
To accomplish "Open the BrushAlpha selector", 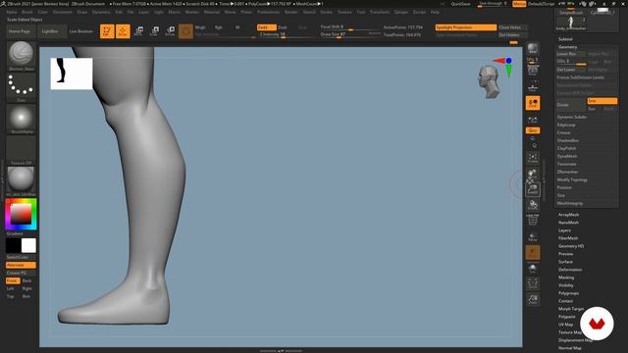I will [x=21, y=118].
